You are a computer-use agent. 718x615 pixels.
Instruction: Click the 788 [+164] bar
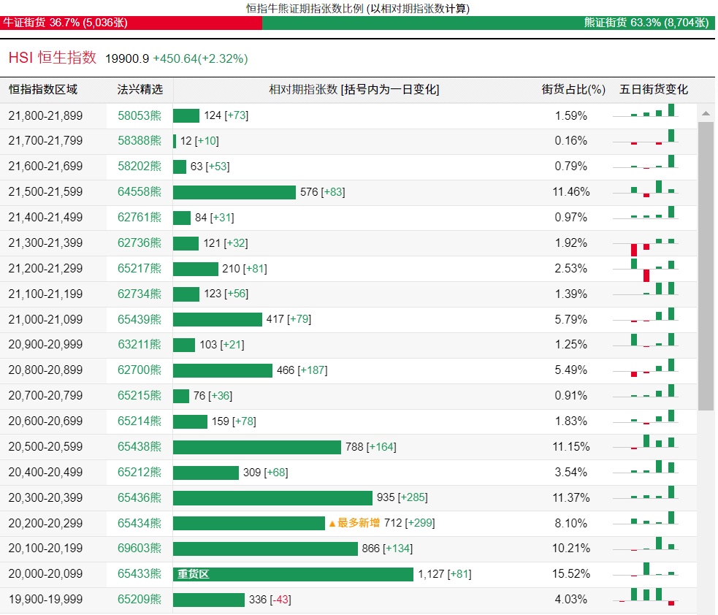(x=257, y=447)
